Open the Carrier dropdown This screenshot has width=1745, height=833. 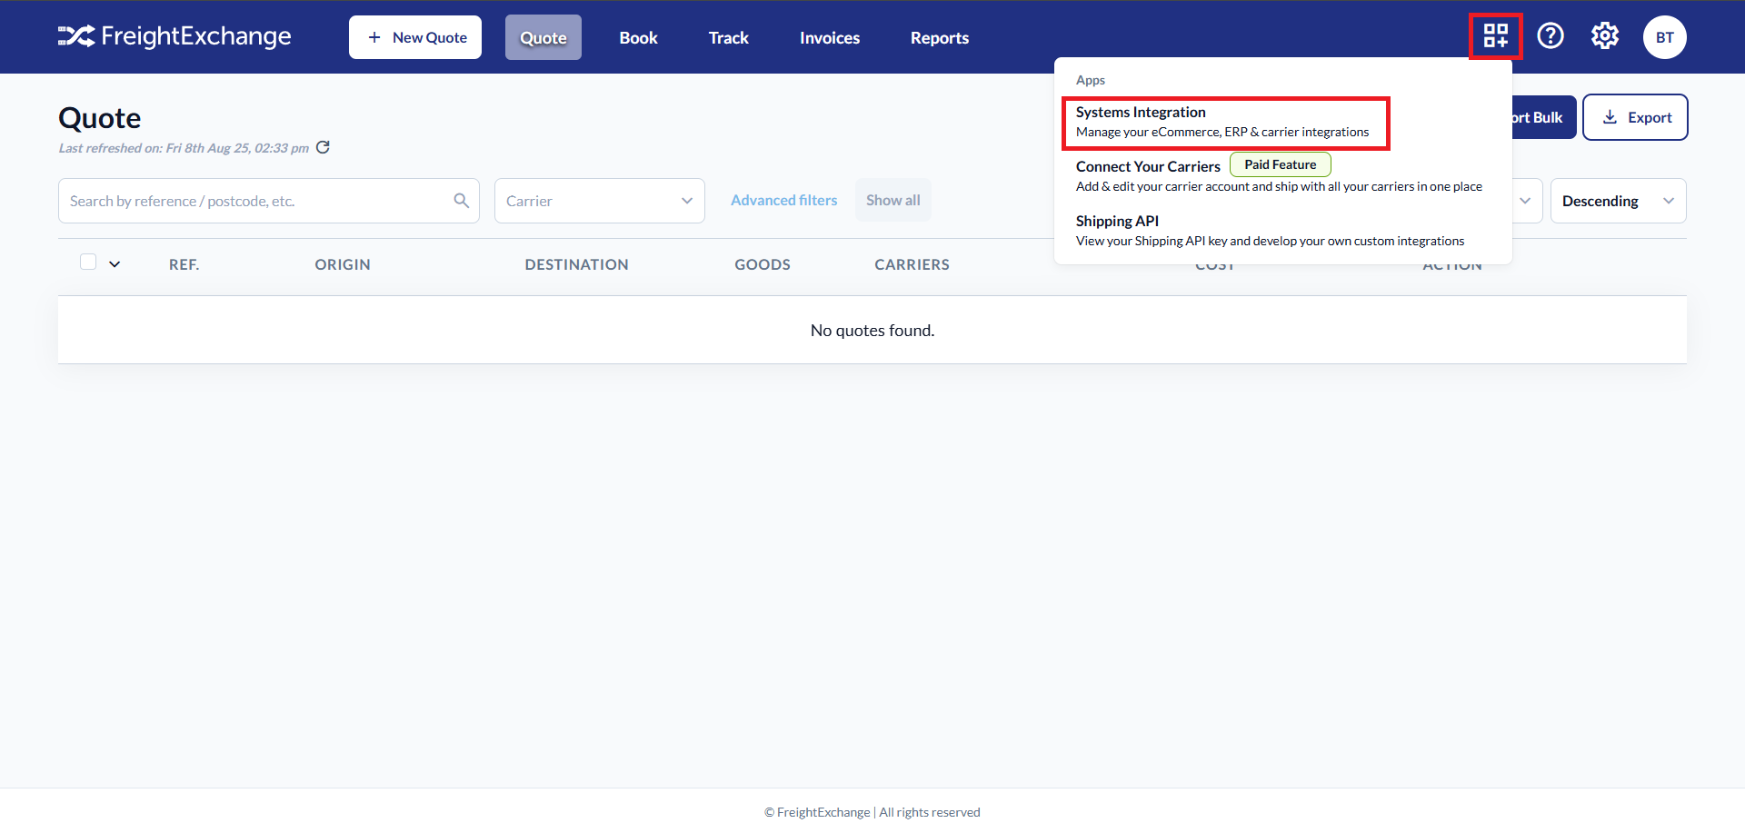point(600,201)
